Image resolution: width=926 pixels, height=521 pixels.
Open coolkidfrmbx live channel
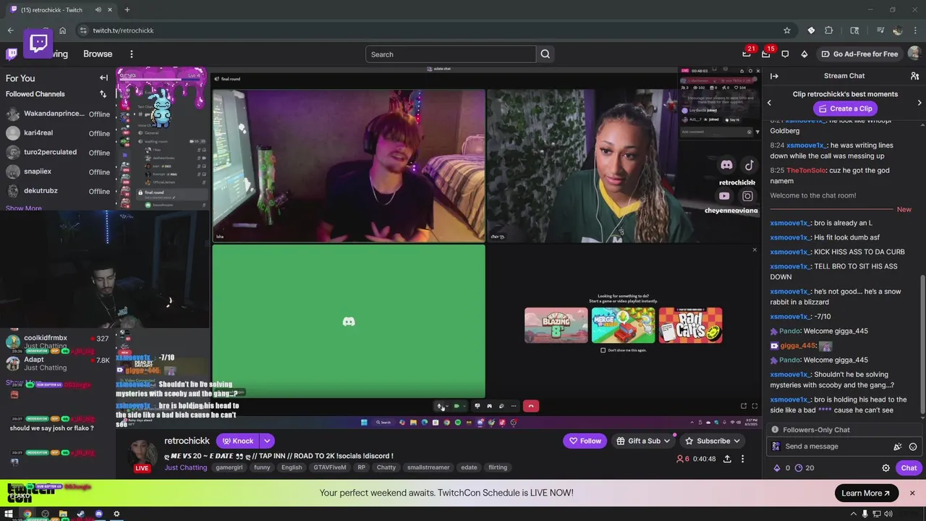coord(58,342)
